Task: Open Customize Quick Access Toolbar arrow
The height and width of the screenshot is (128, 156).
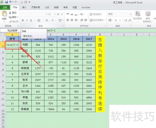Action: pos(29,2)
